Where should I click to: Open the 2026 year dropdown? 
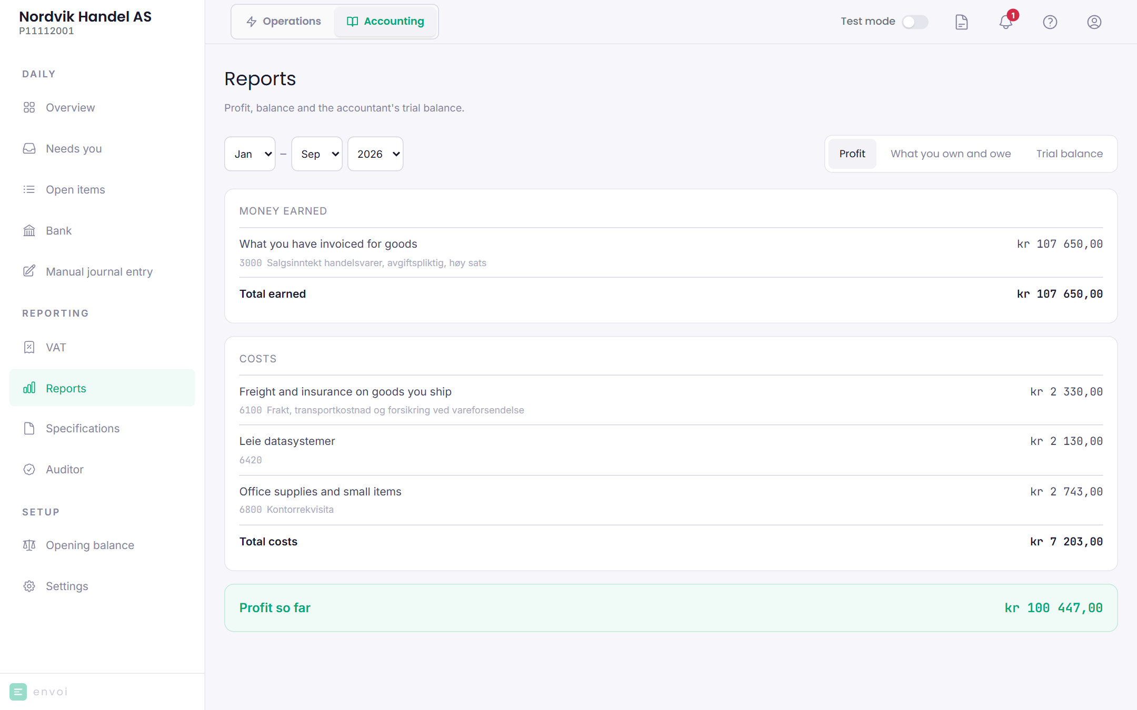pos(375,154)
